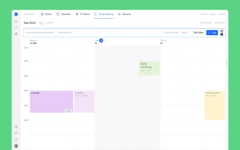Screen dimensions: 240x150
Task: Start timer with the gray play icon
Action: click(222, 31)
